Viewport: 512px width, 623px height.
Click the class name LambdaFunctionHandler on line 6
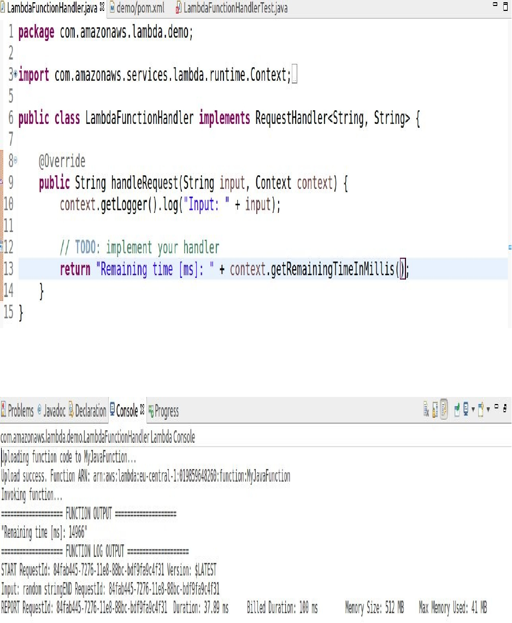(139, 117)
